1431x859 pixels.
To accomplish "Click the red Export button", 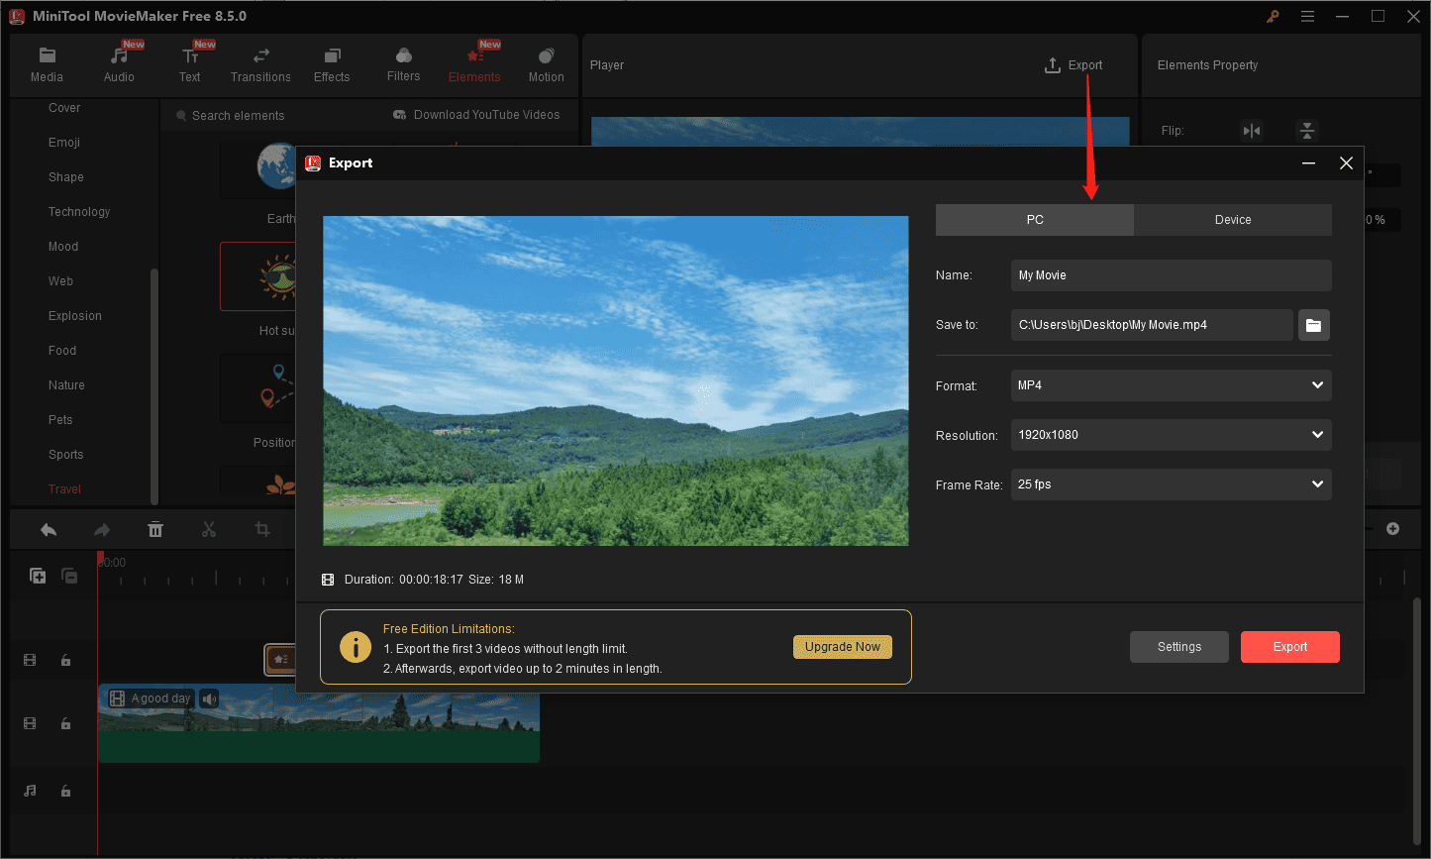I will pos(1289,646).
